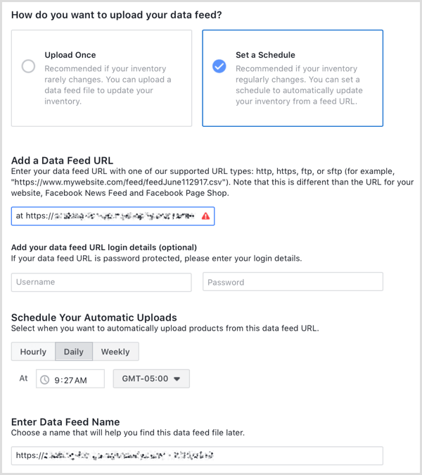Click the timezone dropdown arrow
The width and height of the screenshot is (422, 475).
pos(177,379)
